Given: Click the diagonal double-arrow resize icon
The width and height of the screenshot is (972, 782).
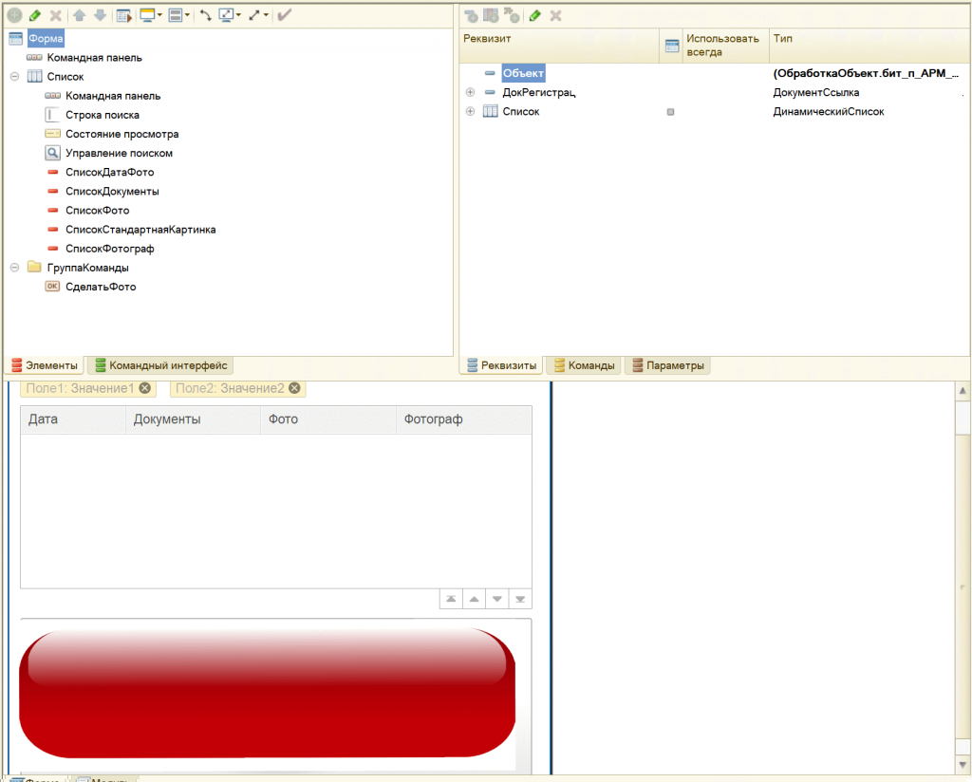Looking at the screenshot, I should click(x=254, y=15).
